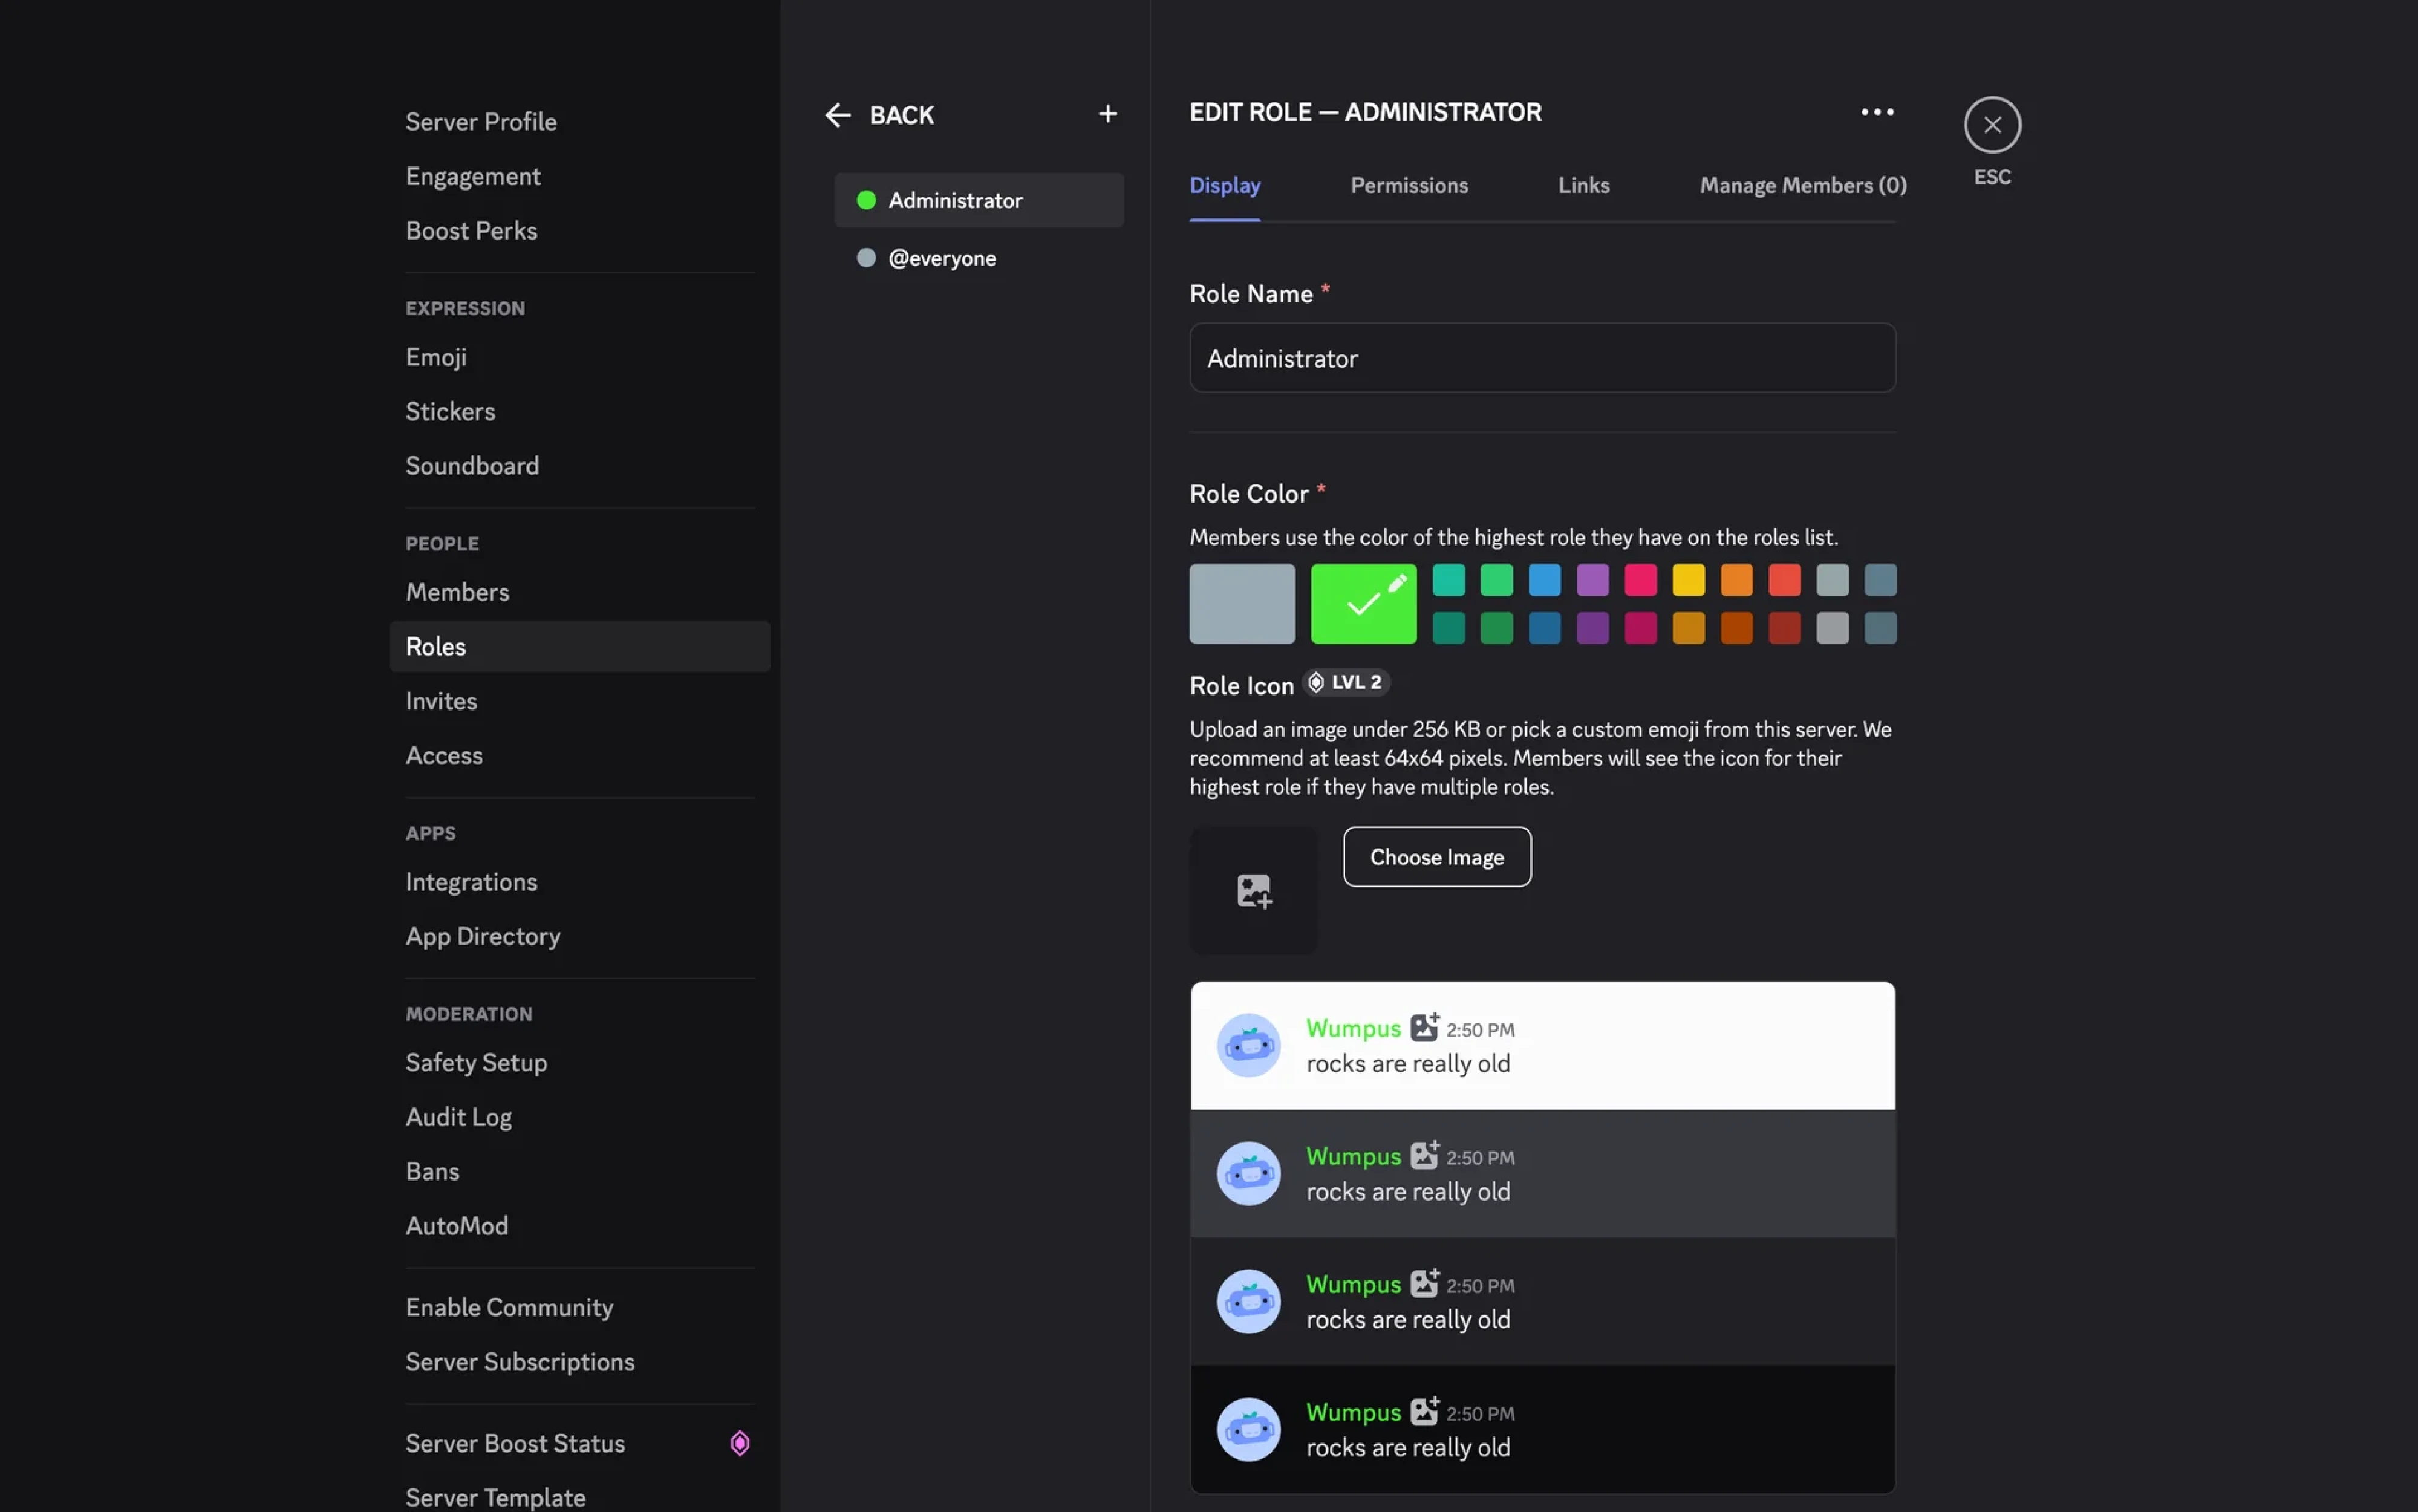Pick the yellow color swatch
This screenshot has width=2418, height=1512.
coord(1689,580)
